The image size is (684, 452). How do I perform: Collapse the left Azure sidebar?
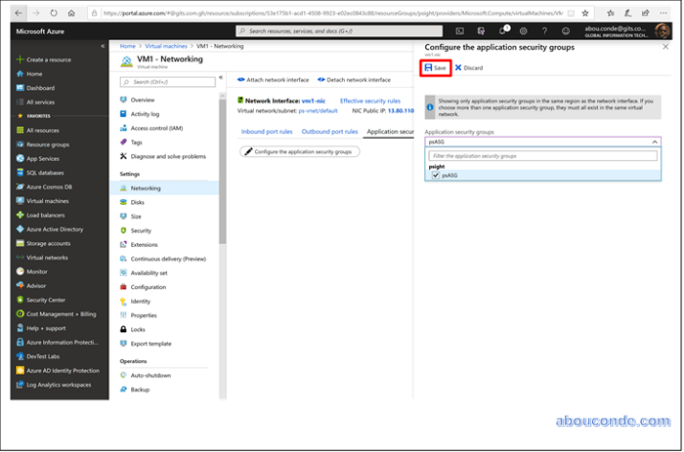click(x=103, y=46)
